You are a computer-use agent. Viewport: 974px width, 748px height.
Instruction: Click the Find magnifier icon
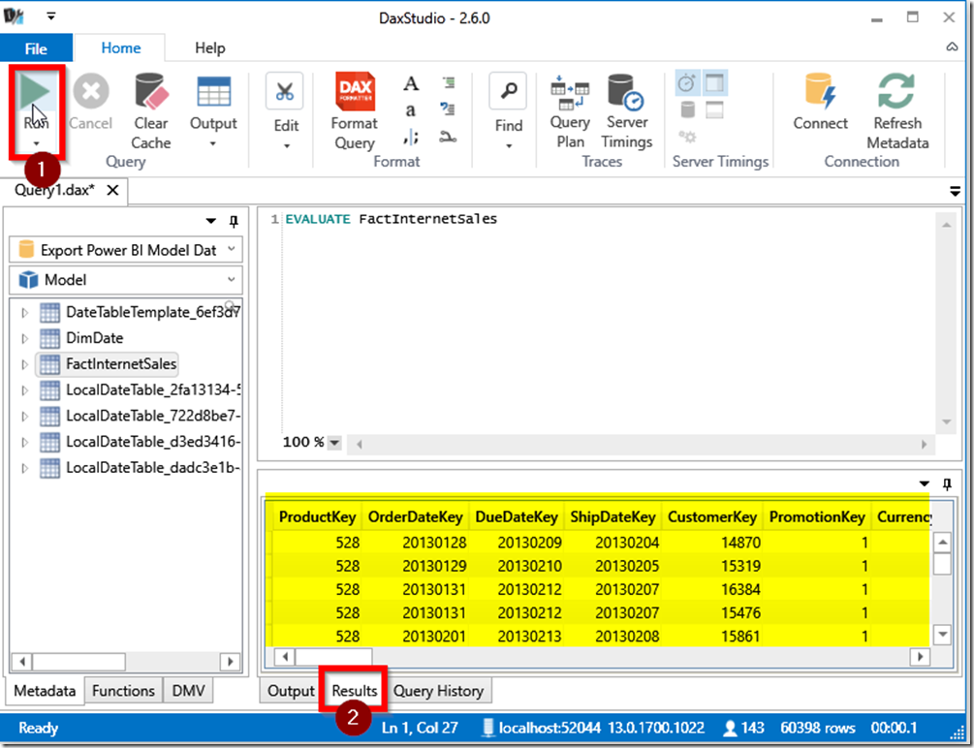pyautogui.click(x=508, y=91)
